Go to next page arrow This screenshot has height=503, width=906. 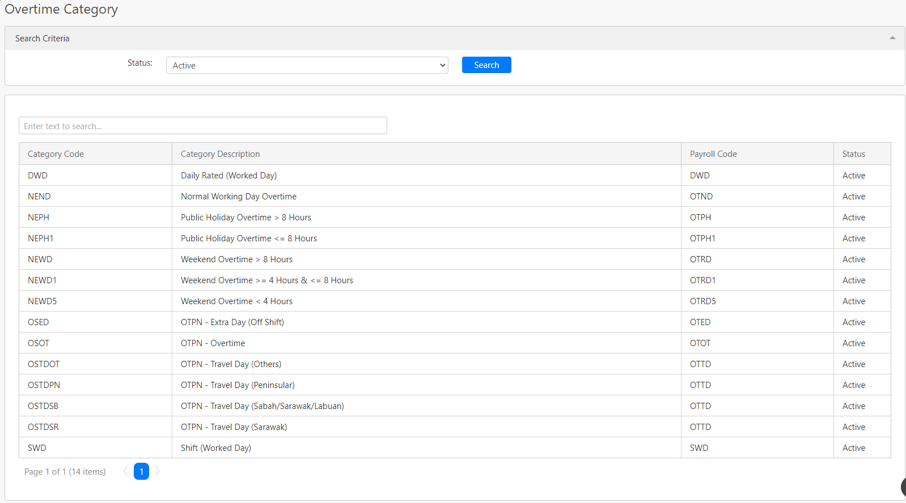(158, 471)
